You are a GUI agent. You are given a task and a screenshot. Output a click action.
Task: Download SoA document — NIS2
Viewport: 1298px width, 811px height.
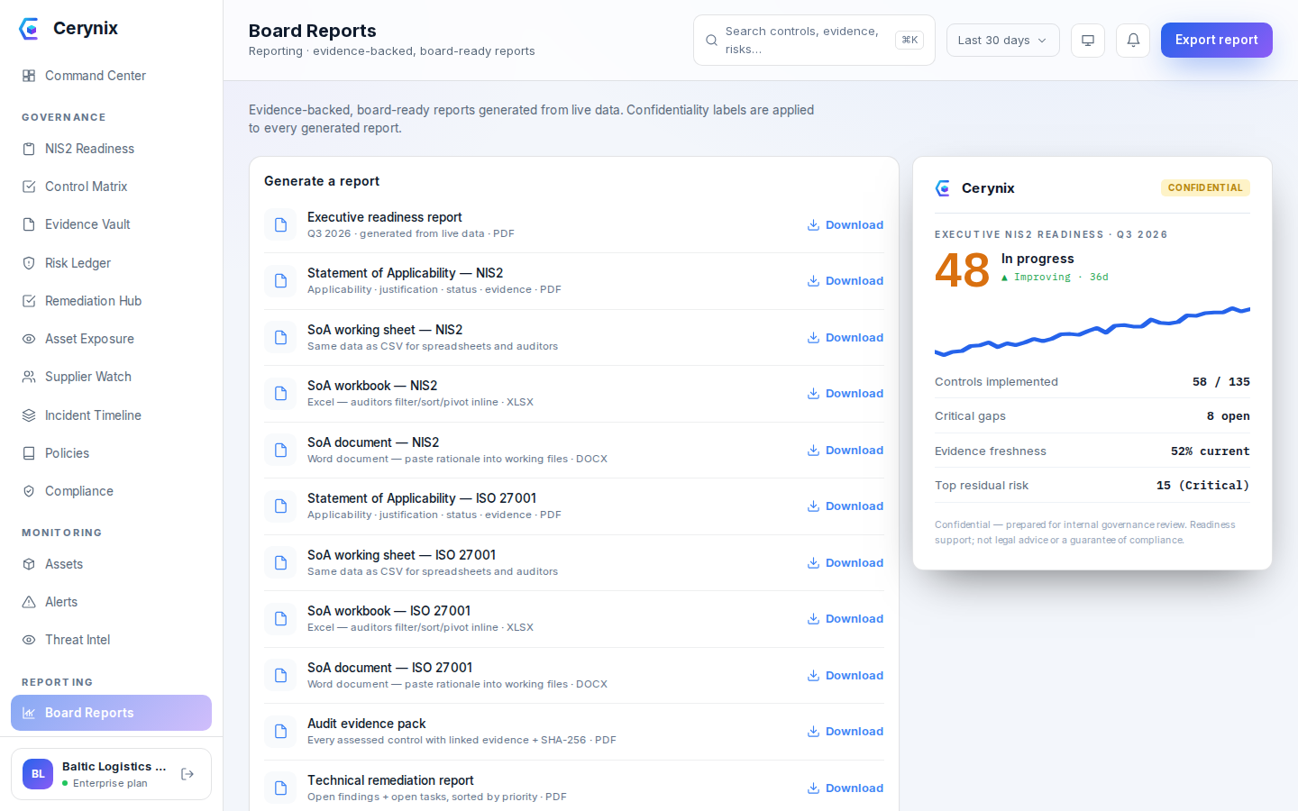845,451
